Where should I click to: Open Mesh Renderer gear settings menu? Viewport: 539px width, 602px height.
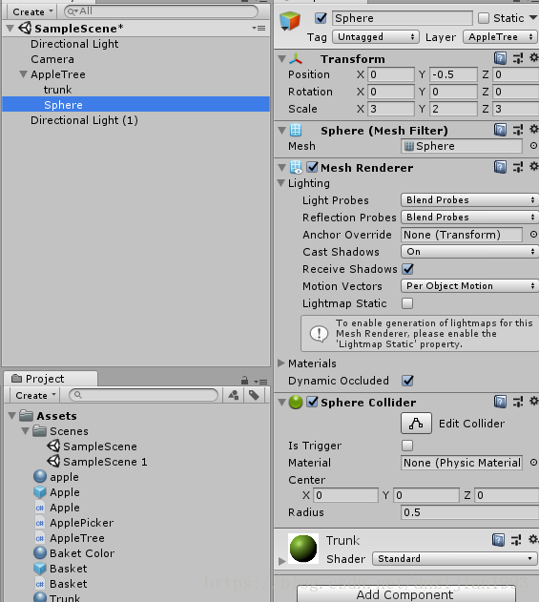(x=533, y=166)
